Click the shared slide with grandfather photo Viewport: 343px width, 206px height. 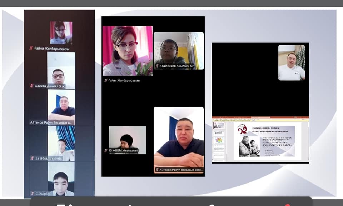coord(264,141)
